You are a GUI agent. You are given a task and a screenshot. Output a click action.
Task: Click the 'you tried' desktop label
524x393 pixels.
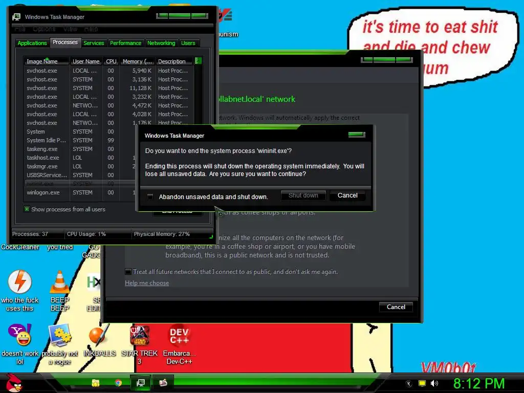(60, 247)
